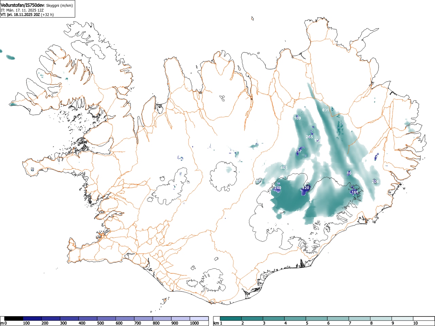The image size is (435, 326).
Task: Click the 900–1000 m palest legend segment
Action: [180, 319]
